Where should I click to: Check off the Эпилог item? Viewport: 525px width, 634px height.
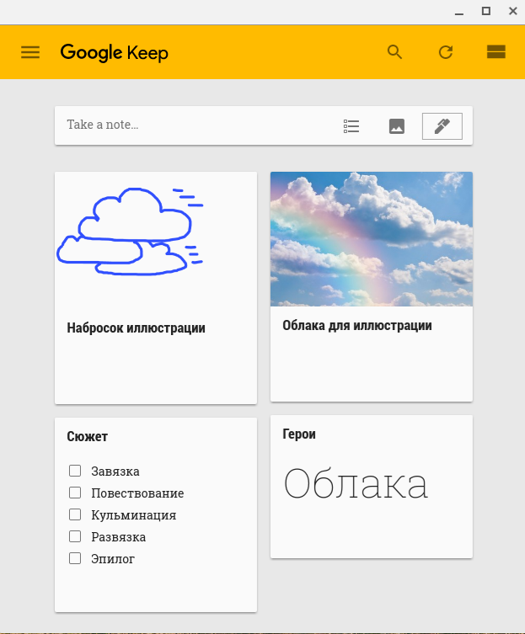[x=75, y=558]
